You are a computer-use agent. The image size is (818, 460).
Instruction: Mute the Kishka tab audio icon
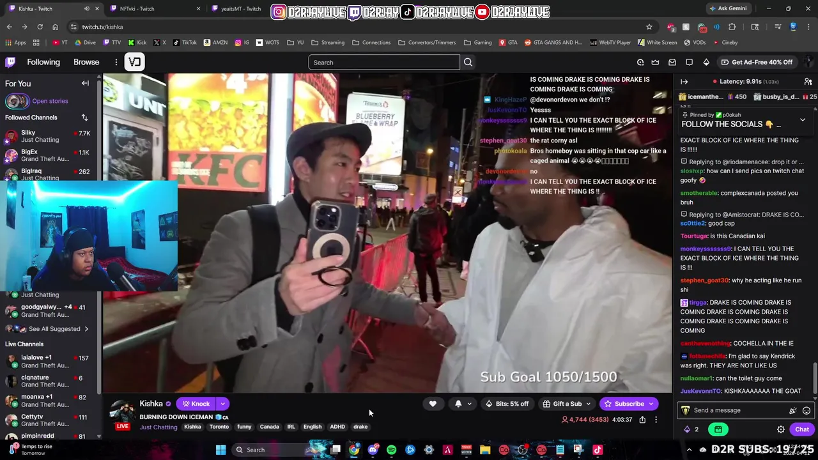click(x=86, y=9)
